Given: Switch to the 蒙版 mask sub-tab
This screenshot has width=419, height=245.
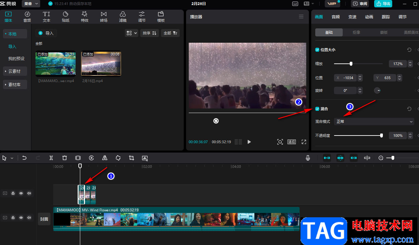Looking at the screenshot, I should tap(384, 32).
